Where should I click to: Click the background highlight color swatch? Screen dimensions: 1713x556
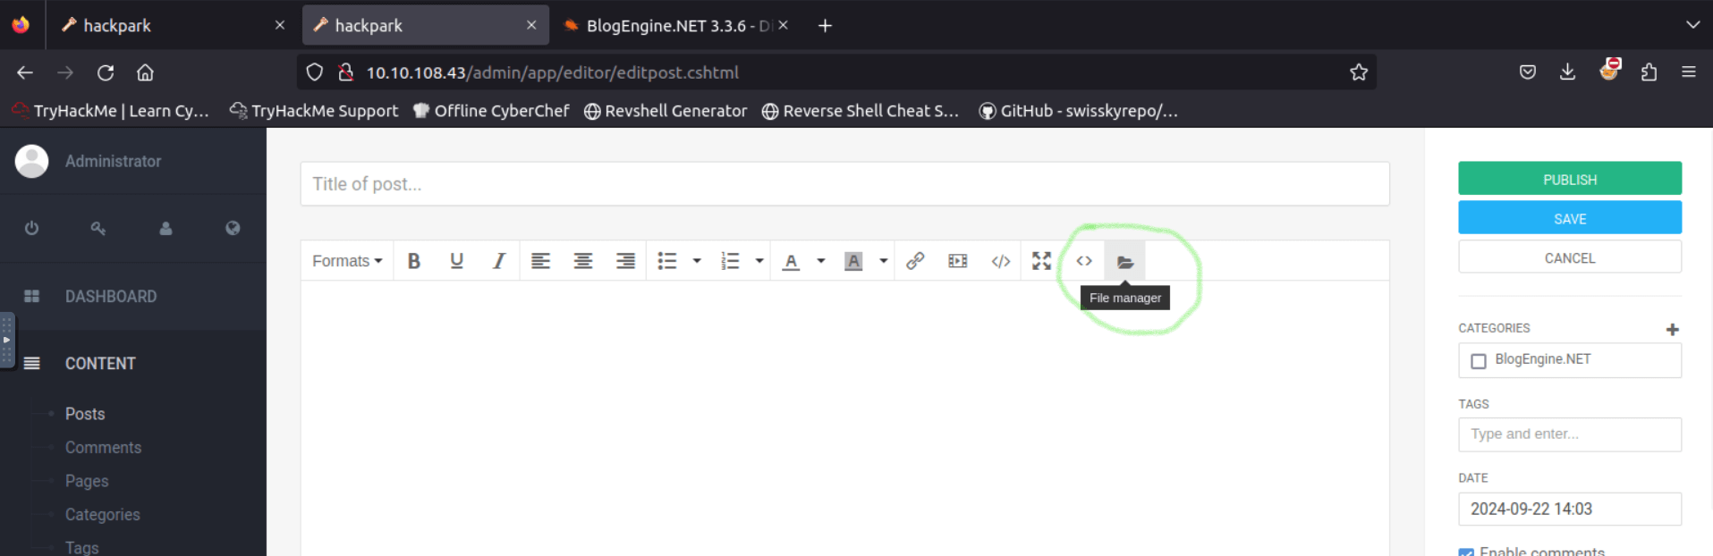[853, 261]
